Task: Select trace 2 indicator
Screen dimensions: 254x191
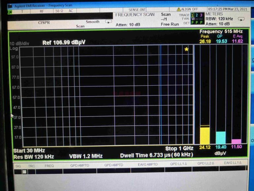Action: tap(197, 15)
